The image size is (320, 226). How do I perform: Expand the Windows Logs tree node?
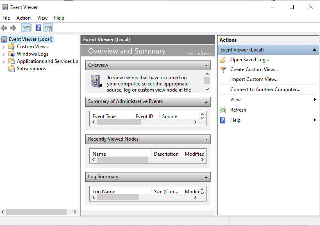tap(4, 54)
